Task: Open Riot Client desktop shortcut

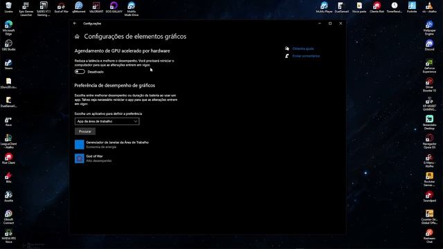Action: coord(8,159)
